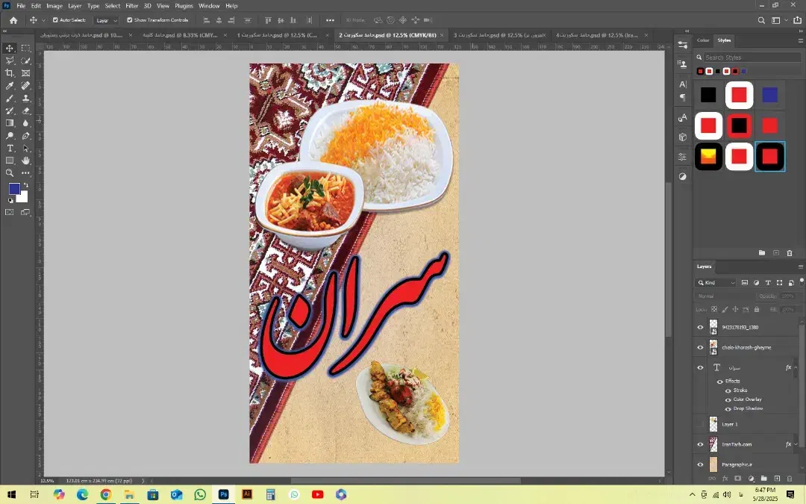
Task: Open the Select menu
Action: [113, 6]
